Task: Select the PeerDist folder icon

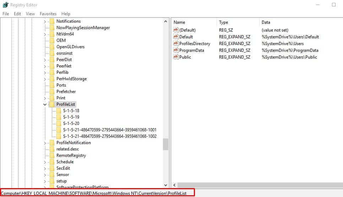Action: 52,60
